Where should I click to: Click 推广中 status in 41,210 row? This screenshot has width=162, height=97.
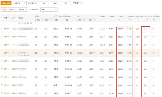point(7,93)
